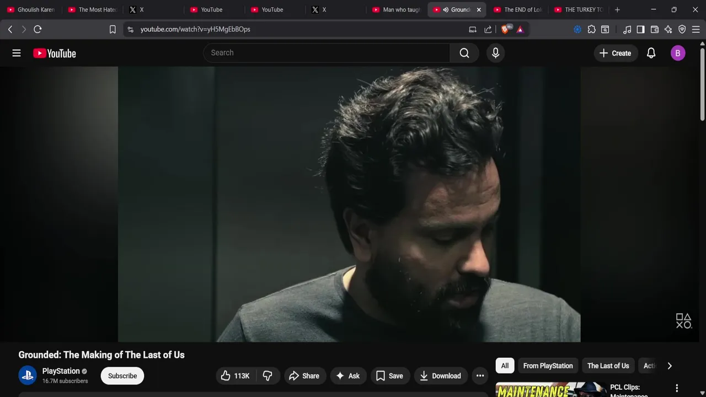Switch to The Most Hated tab
Image resolution: width=706 pixels, height=397 pixels.
click(92, 10)
